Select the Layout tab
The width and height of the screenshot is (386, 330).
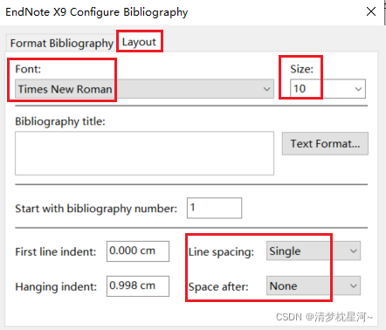(139, 42)
